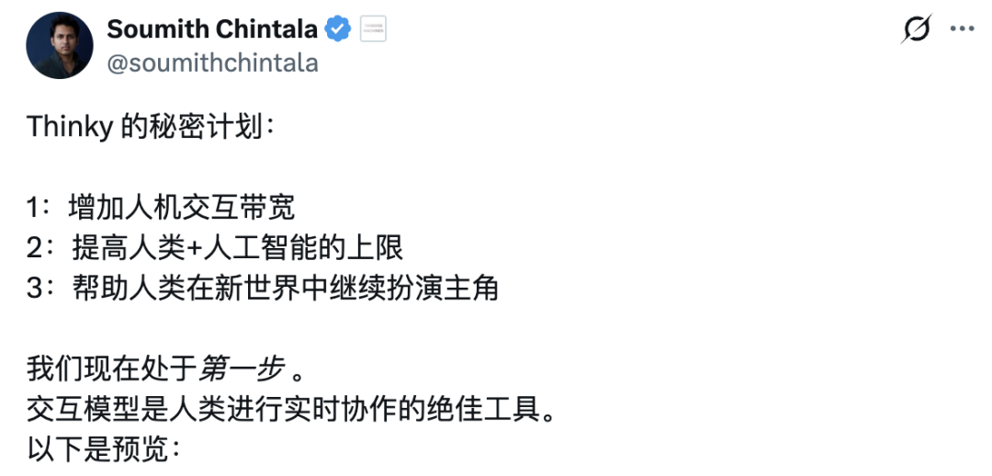The height and width of the screenshot is (476, 992).
Task: Select the line '提高人类+人工智能的上限'
Action: (238, 248)
